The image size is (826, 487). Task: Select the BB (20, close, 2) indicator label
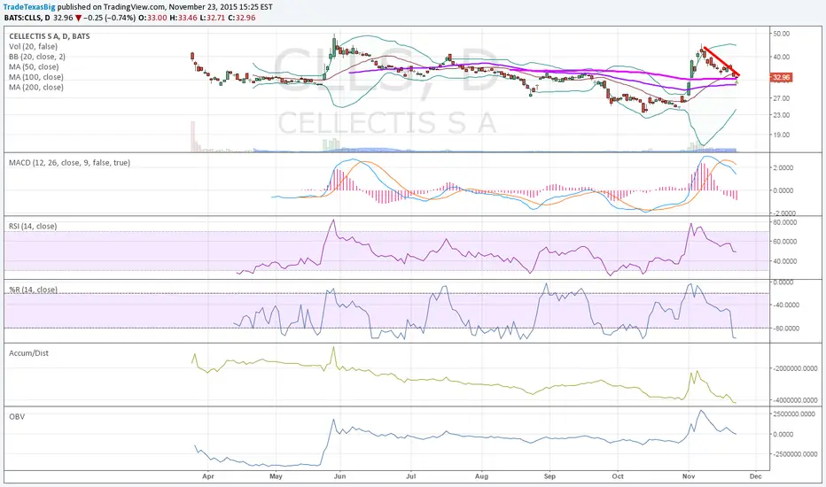(37, 57)
